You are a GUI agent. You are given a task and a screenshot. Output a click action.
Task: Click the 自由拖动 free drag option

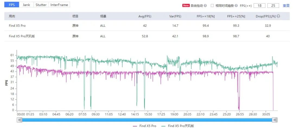[x=197, y=6]
